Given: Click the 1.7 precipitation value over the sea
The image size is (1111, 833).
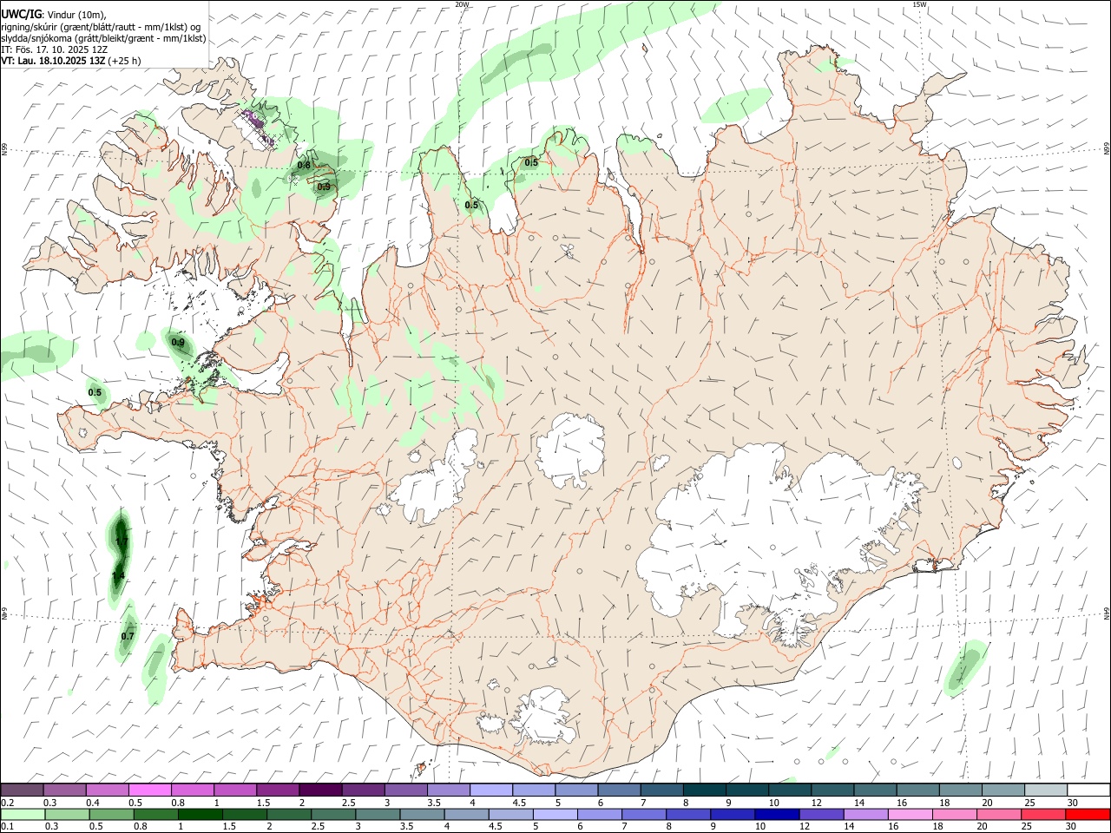Looking at the screenshot, I should 122,541.
